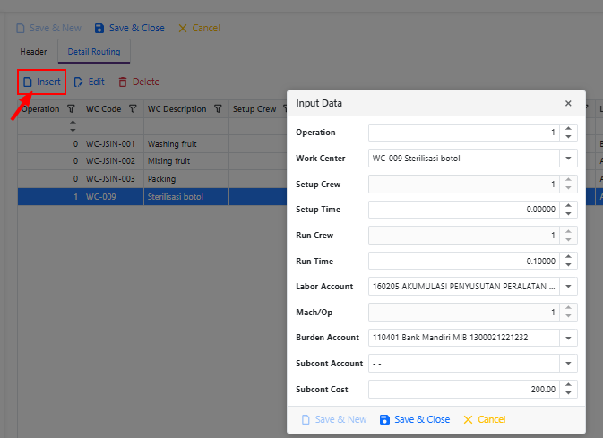Click Save & New in Input Data dialog
Screen dimensions: 603x438
coord(334,419)
